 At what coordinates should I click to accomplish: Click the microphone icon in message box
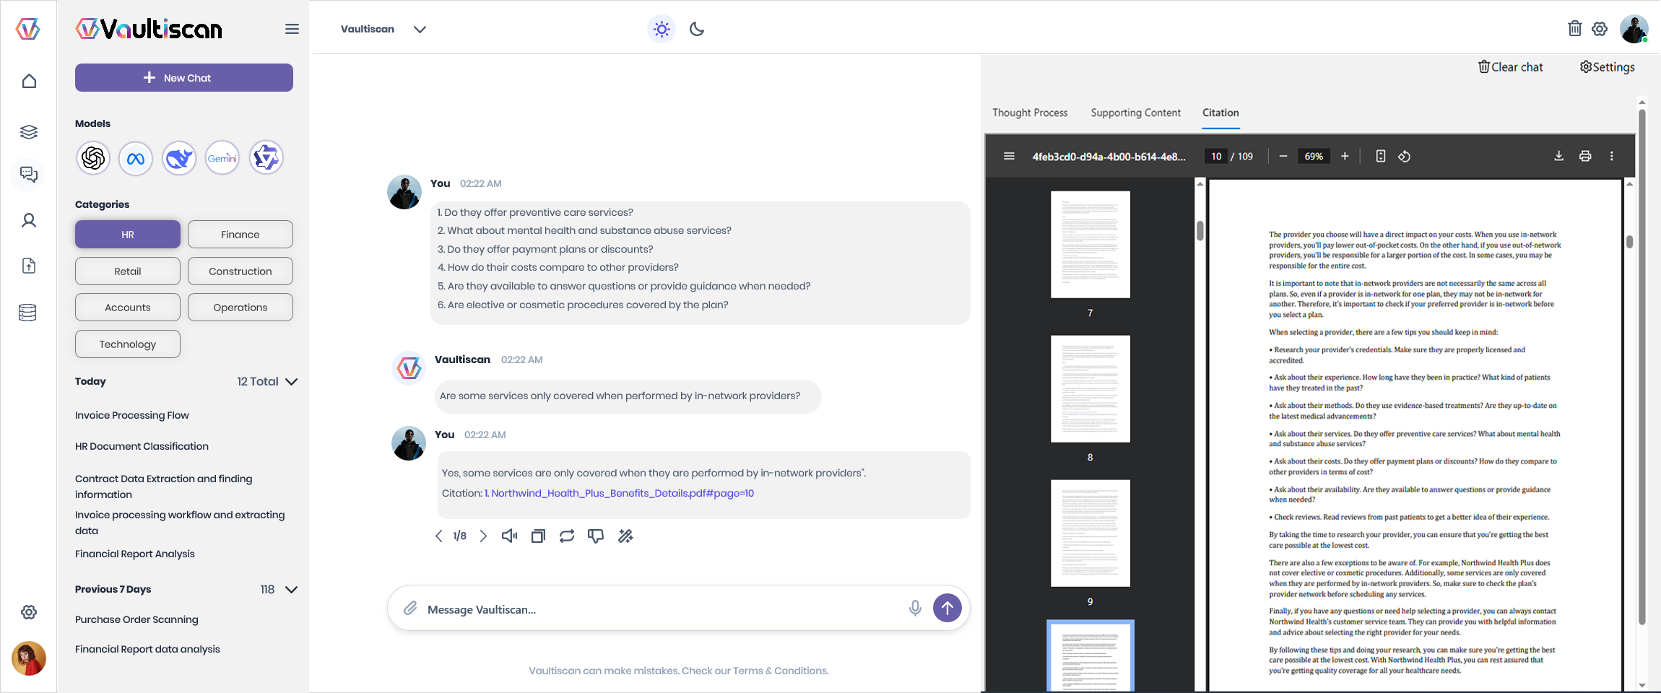click(915, 609)
